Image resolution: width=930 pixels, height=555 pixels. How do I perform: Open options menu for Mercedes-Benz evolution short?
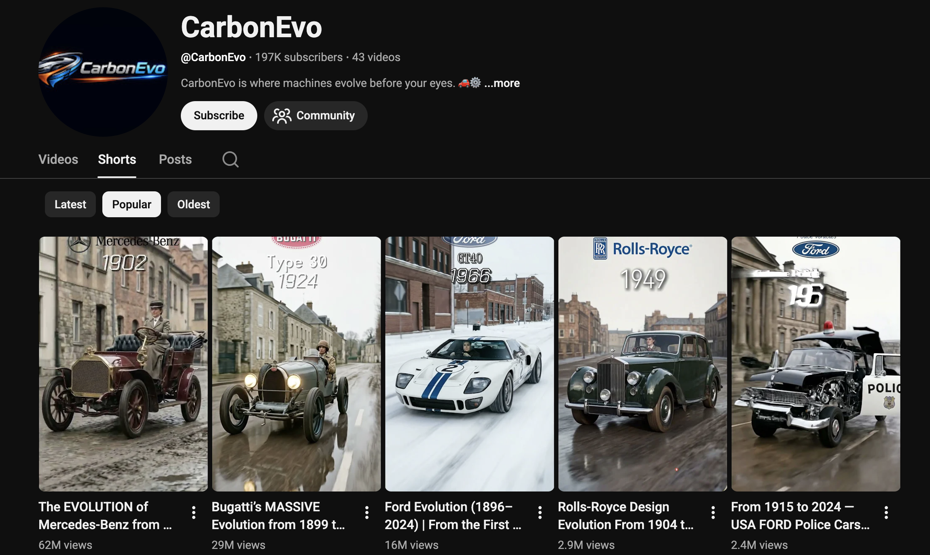pos(194,513)
